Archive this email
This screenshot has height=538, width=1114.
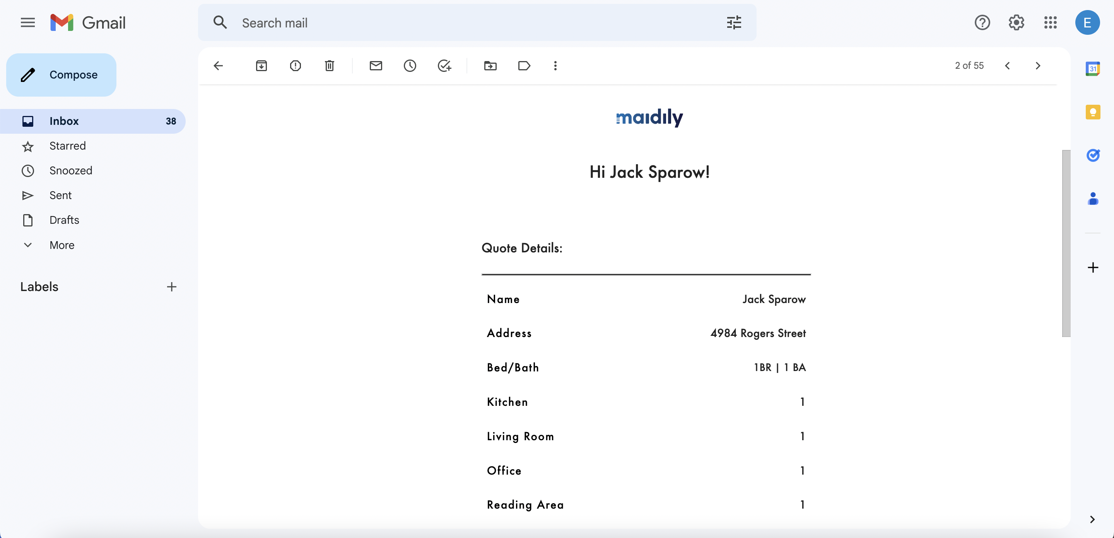pyautogui.click(x=261, y=66)
